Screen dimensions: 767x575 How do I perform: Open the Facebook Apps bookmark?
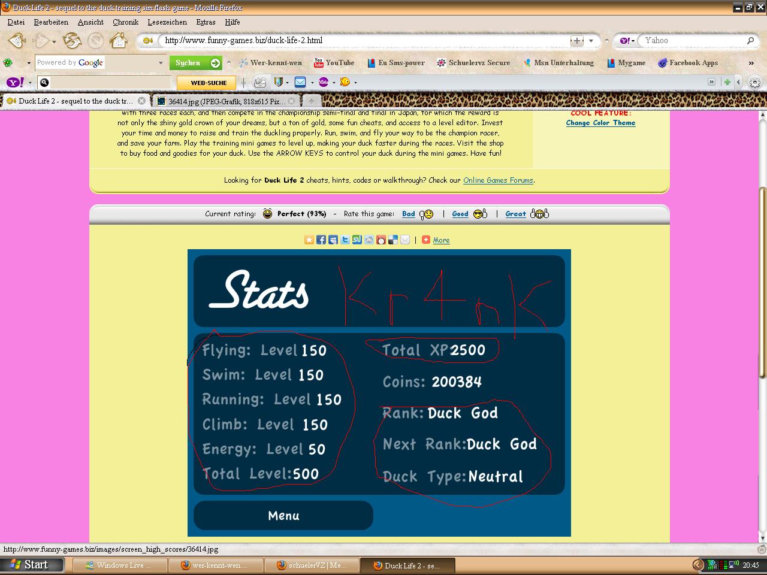tap(688, 63)
